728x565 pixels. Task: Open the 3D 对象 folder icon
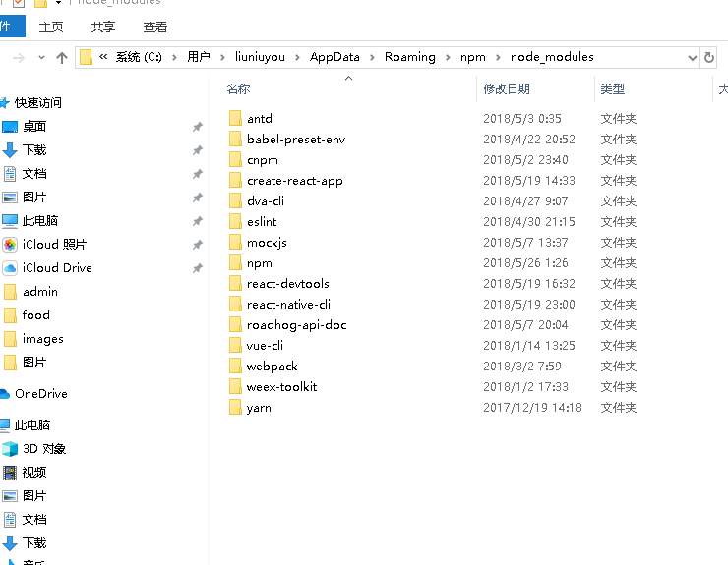click(x=10, y=449)
